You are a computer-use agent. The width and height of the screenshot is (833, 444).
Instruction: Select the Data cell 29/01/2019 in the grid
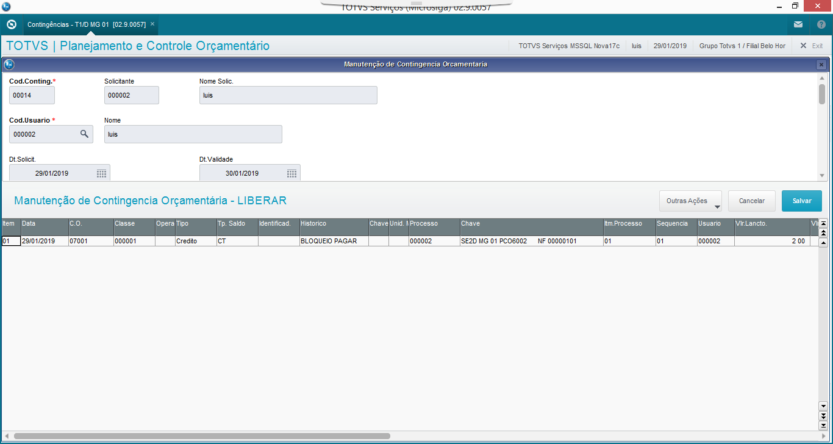(45, 241)
